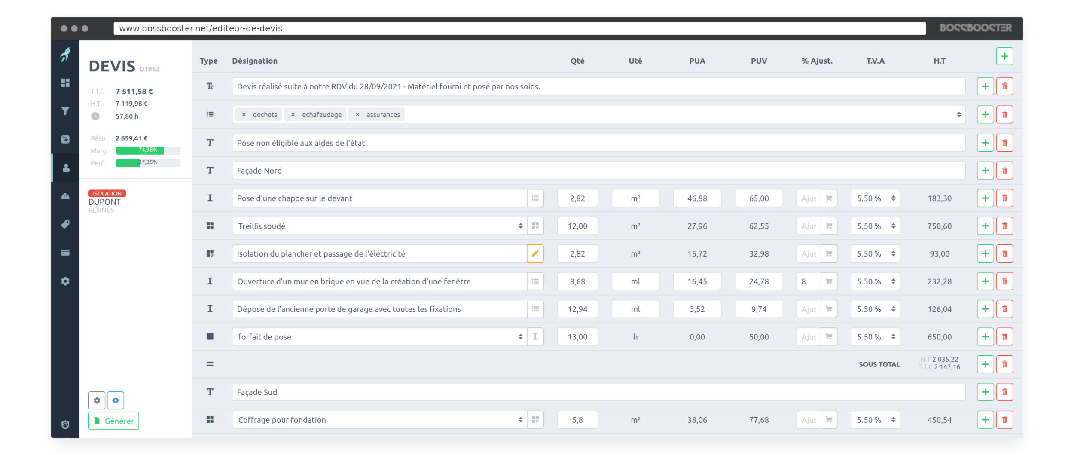Click the Façade Sud title field
1074x455 pixels.
pyautogui.click(x=598, y=392)
